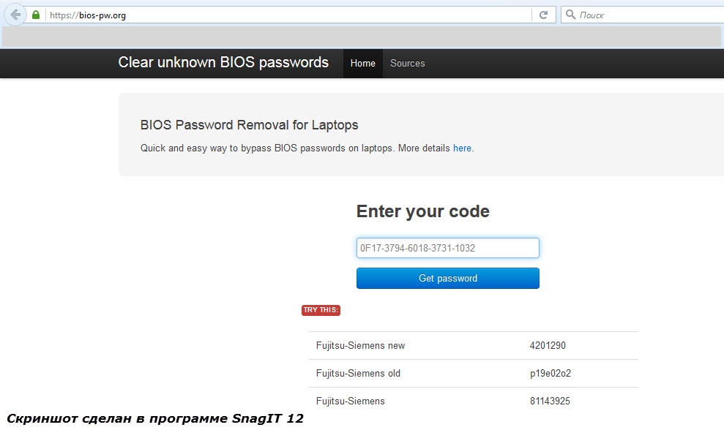Click the Get password button
The image size is (724, 430).
pos(447,278)
